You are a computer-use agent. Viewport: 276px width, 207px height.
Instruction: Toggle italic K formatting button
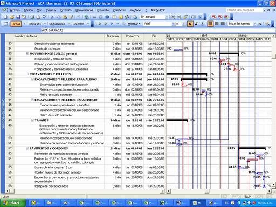[x=196, y=24]
